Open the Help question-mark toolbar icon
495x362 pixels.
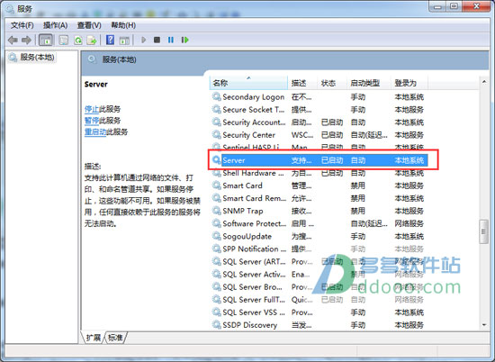(x=110, y=40)
